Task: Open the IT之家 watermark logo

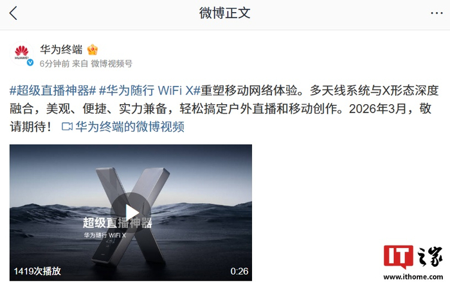Action: (x=413, y=256)
